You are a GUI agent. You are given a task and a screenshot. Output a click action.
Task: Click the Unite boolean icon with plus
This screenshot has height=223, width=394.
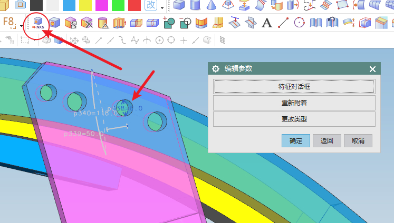pos(169,23)
